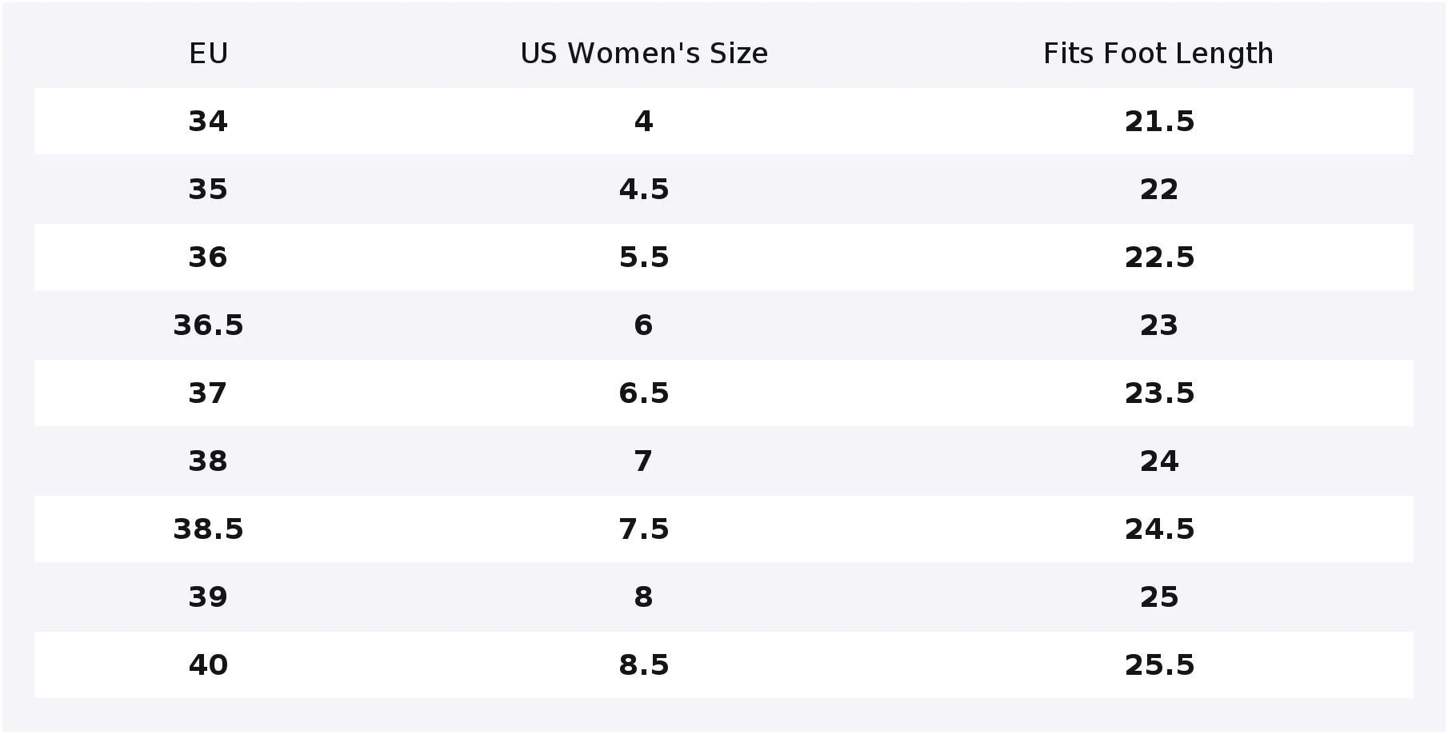Image resolution: width=1448 pixels, height=734 pixels.
Task: Click US women's size 7 cell
Action: tap(644, 461)
